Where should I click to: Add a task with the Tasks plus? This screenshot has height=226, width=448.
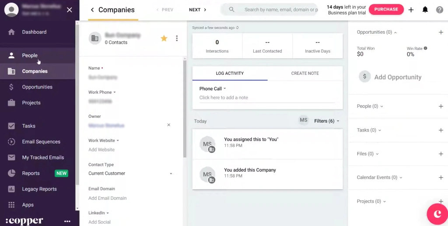pos(441,130)
